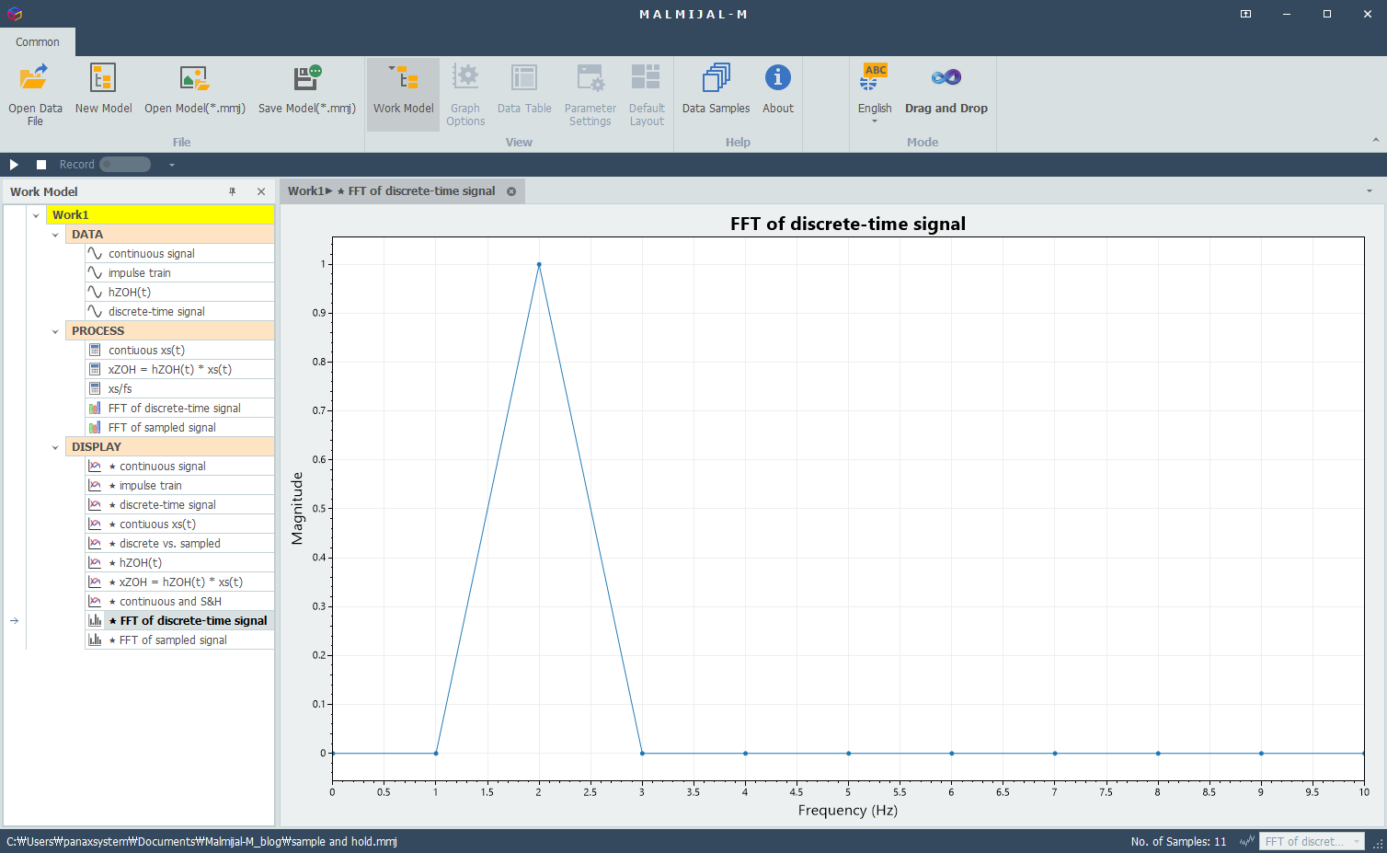Click the status bar waveform icon
1387x853 pixels.
(1247, 841)
